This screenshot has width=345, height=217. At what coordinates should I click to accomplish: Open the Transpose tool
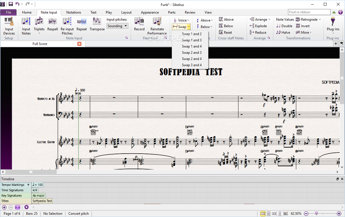97,24
